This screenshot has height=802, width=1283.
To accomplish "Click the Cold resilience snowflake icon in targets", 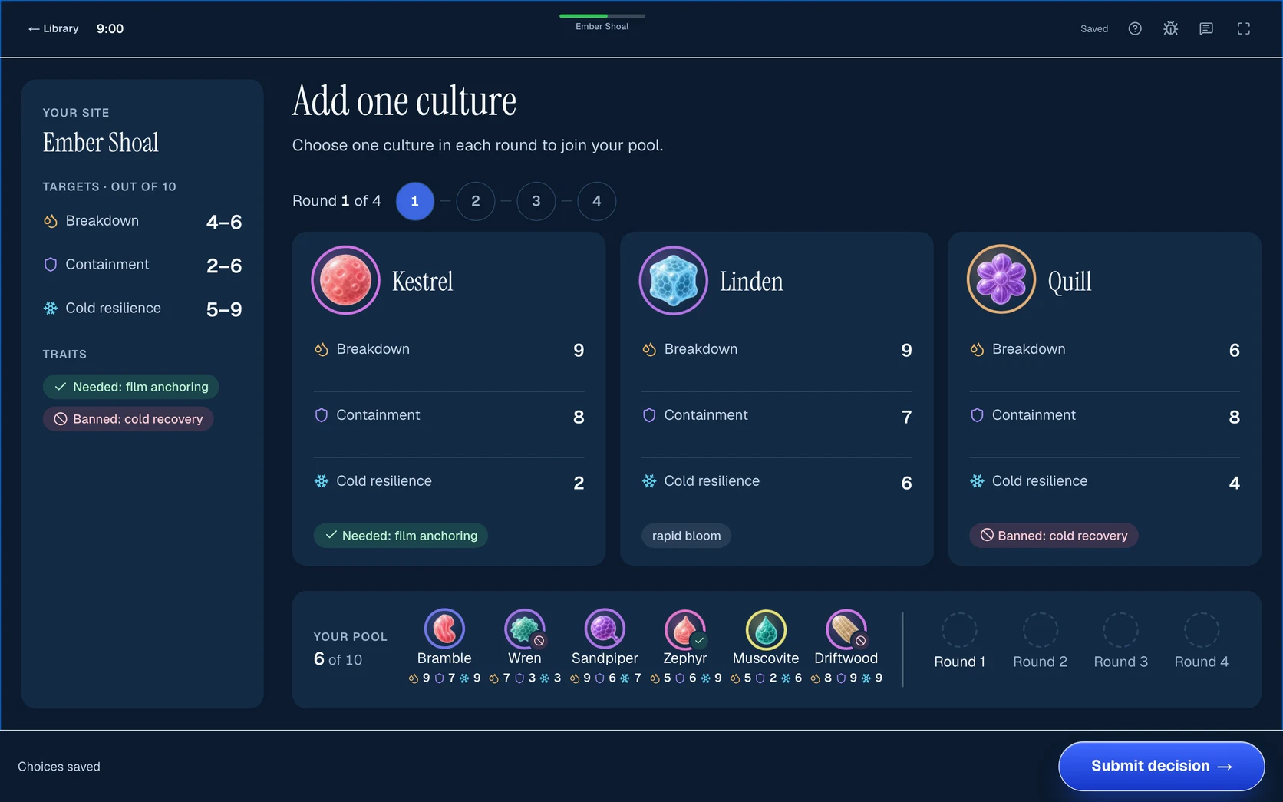I will (51, 308).
